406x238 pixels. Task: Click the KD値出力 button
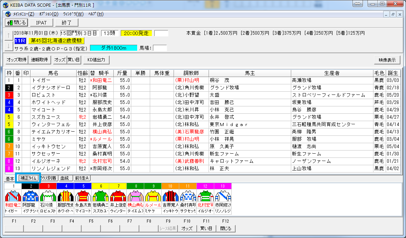point(96,60)
